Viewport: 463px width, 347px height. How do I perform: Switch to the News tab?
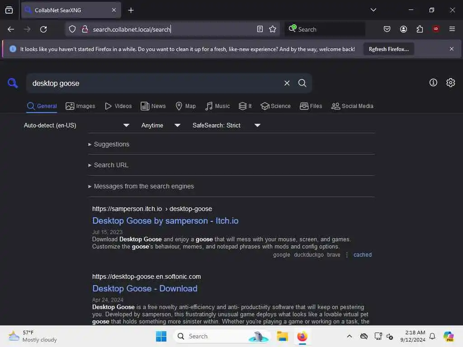click(x=153, y=106)
